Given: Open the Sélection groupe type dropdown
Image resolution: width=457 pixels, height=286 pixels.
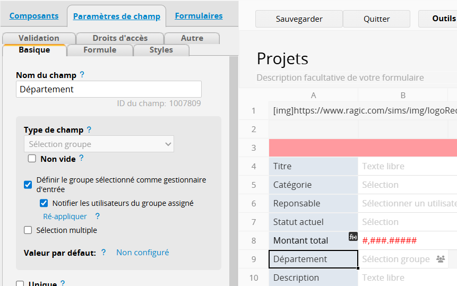Looking at the screenshot, I should [99, 144].
